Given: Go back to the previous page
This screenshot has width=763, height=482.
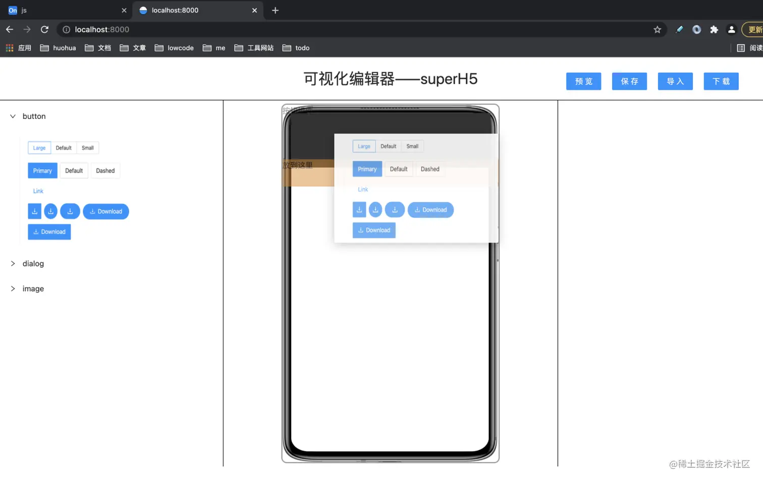Looking at the screenshot, I should point(10,30).
